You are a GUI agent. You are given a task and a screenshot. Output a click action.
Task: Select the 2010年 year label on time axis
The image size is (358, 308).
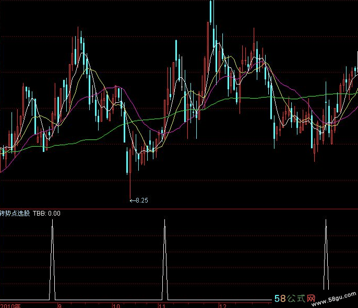coord(11,305)
